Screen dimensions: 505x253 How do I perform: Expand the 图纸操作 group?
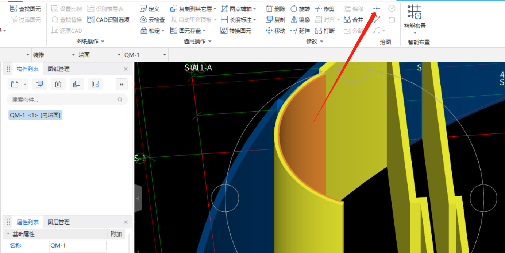pyautogui.click(x=103, y=42)
